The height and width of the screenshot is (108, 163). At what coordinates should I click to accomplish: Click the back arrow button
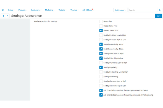coord(3,16)
